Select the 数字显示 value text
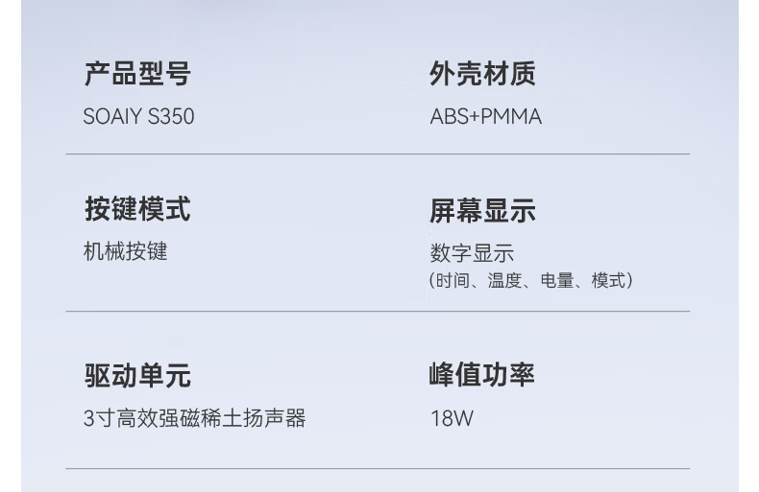The image size is (759, 492). coord(472,253)
